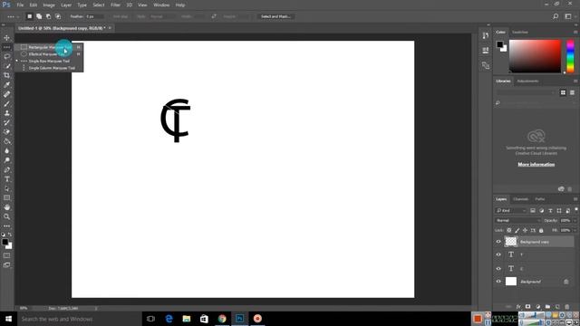Toggle lock transparent pixels
Image resolution: width=580 pixels, height=326 pixels.
[509, 230]
